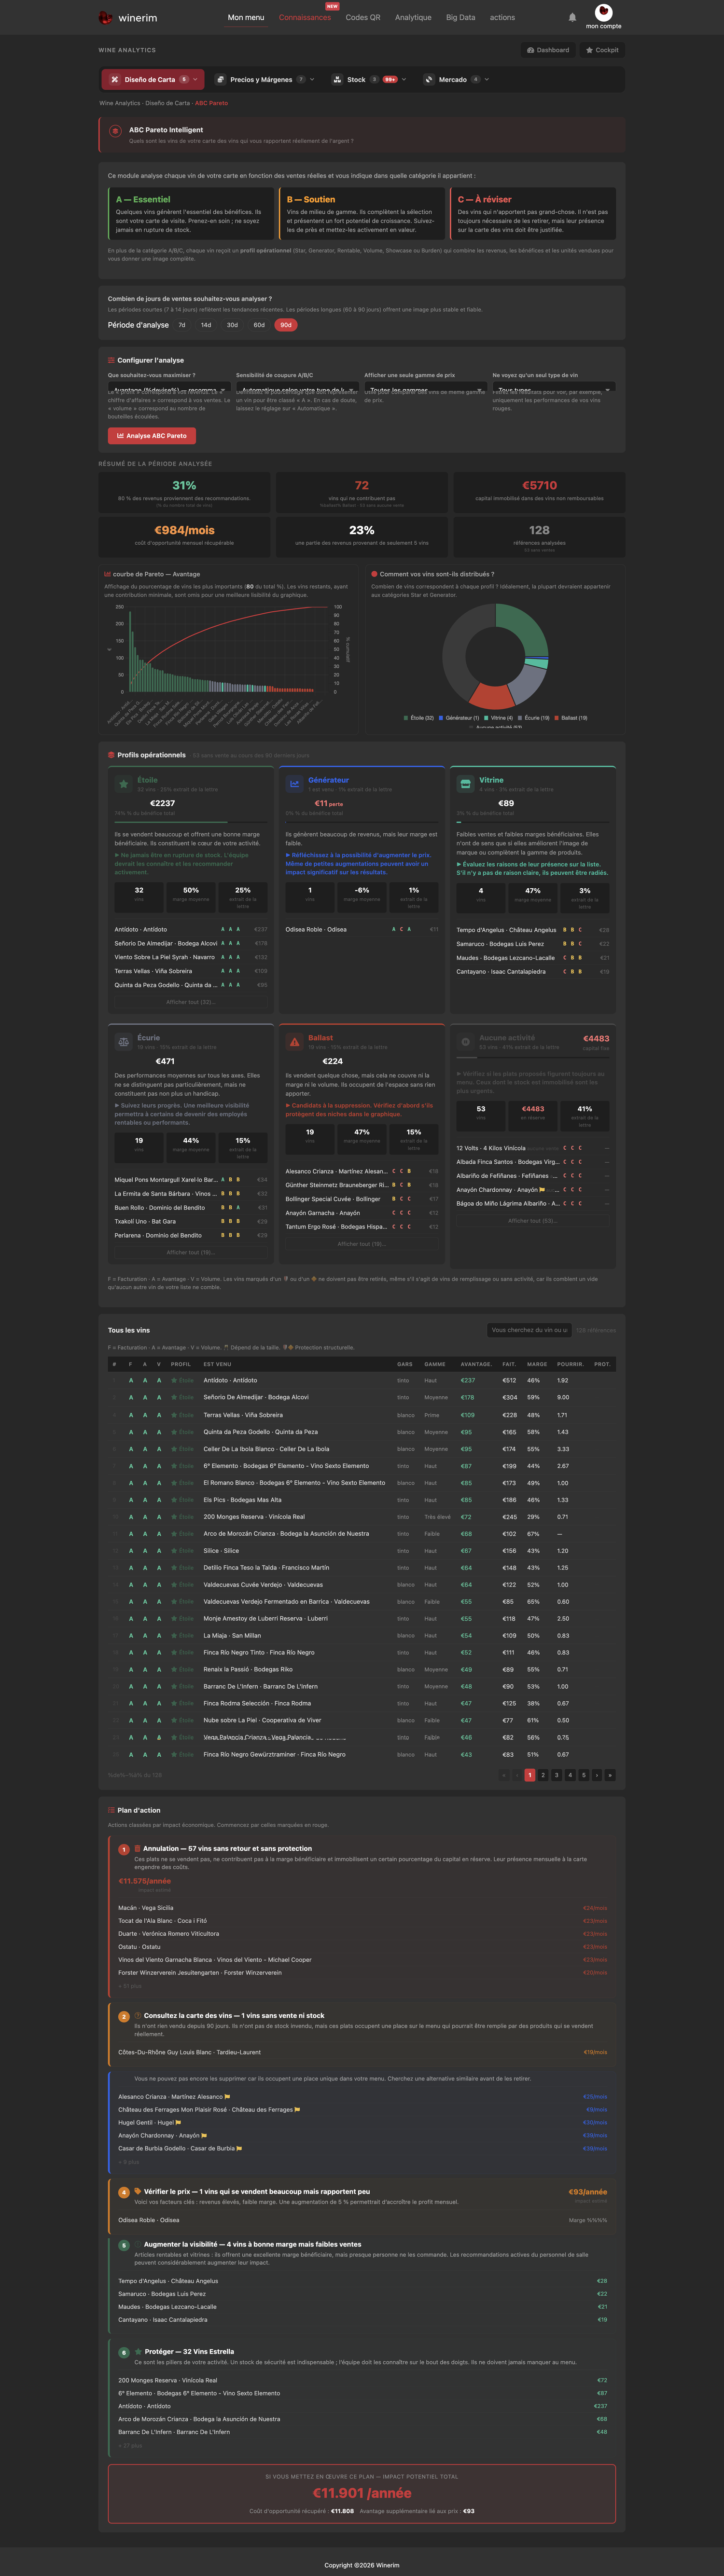Open the 'Que souhaitez-vous maximiser' dropdown

click(169, 389)
